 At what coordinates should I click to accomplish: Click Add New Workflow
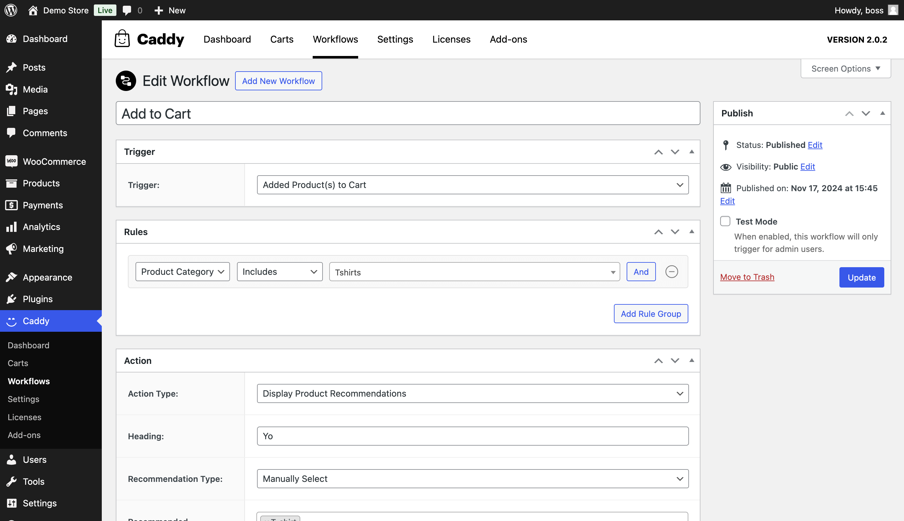[278, 81]
